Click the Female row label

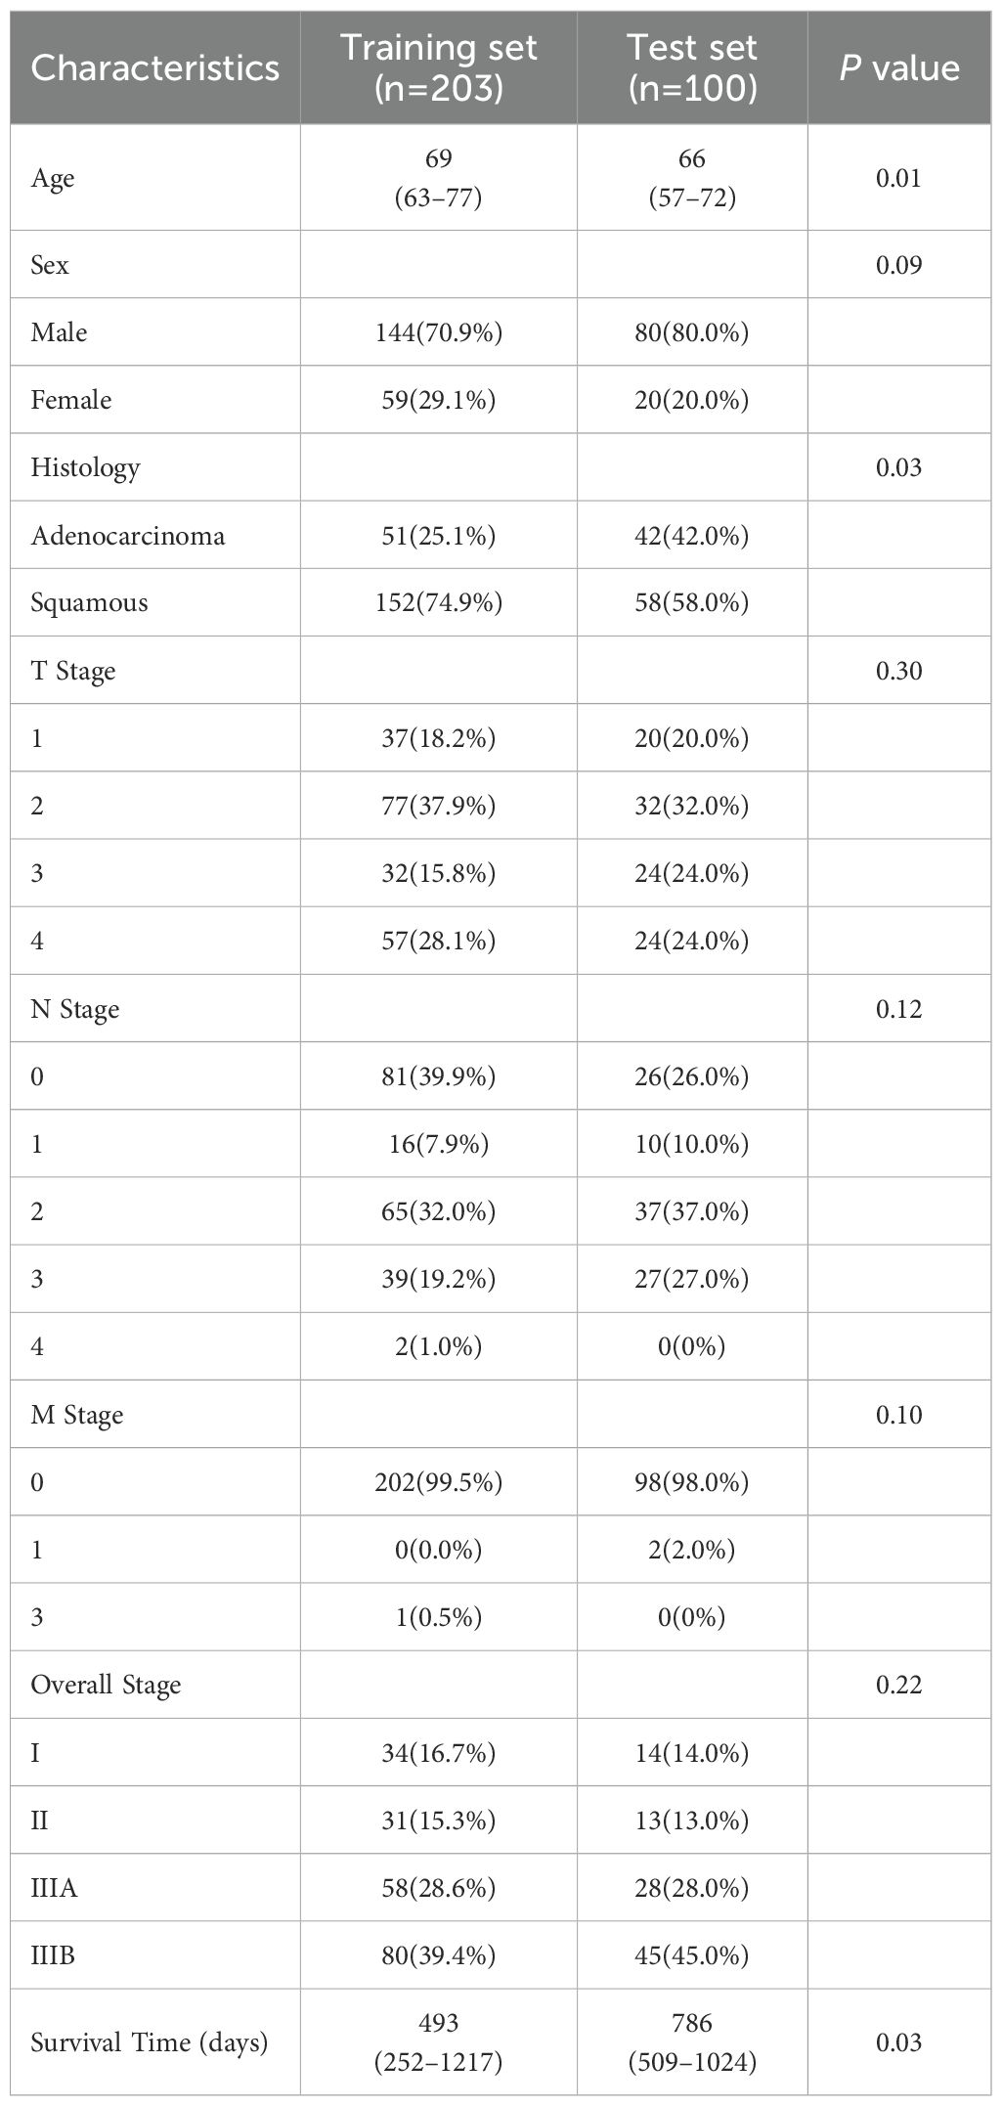click(x=70, y=400)
